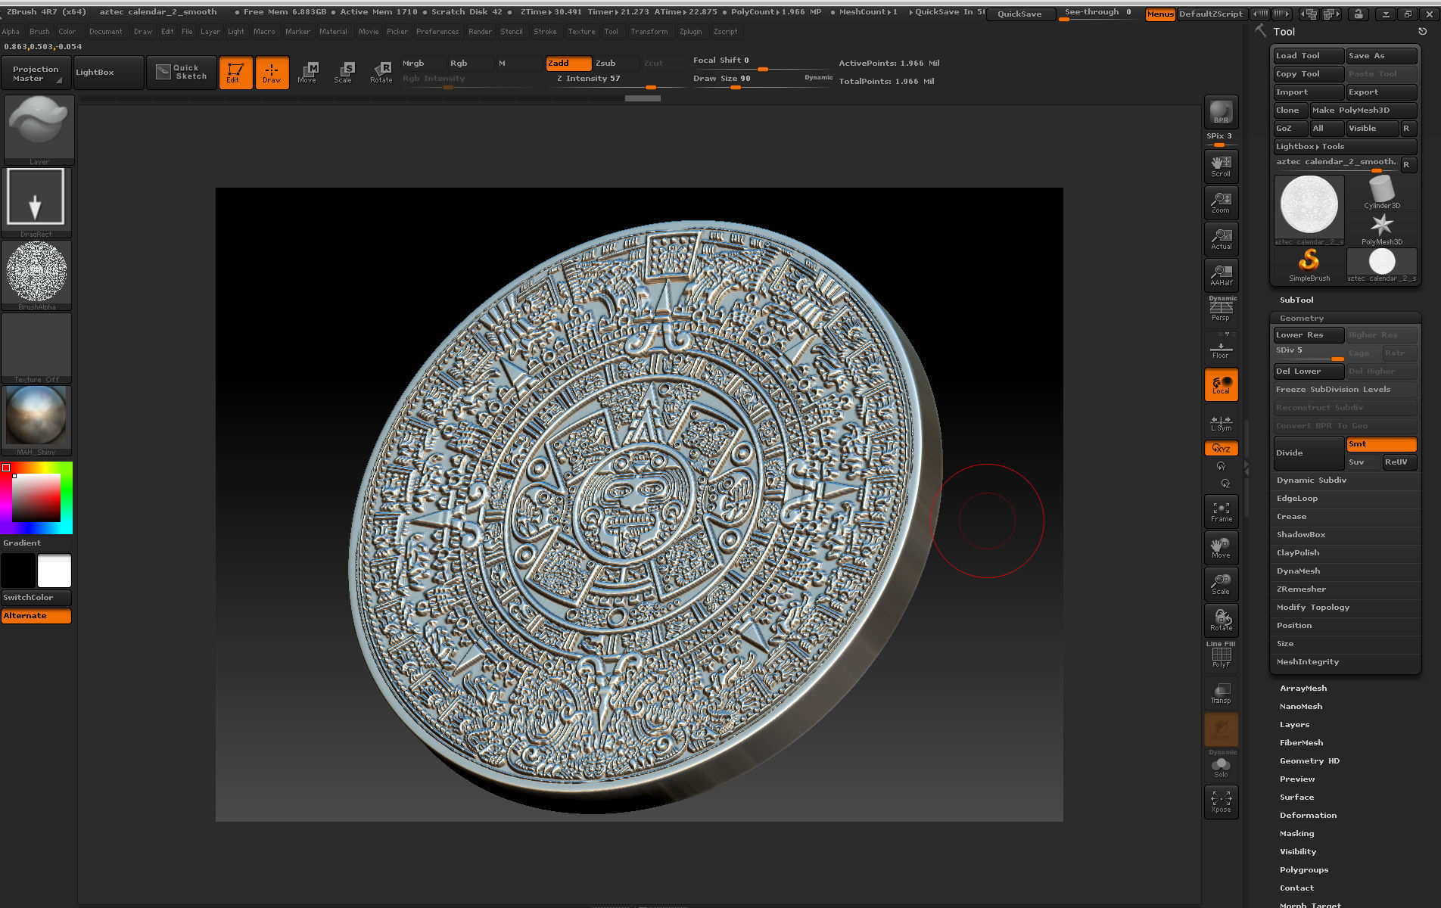Click the Frame mesh icon
Viewport: 1441px width, 908px height.
(1221, 512)
